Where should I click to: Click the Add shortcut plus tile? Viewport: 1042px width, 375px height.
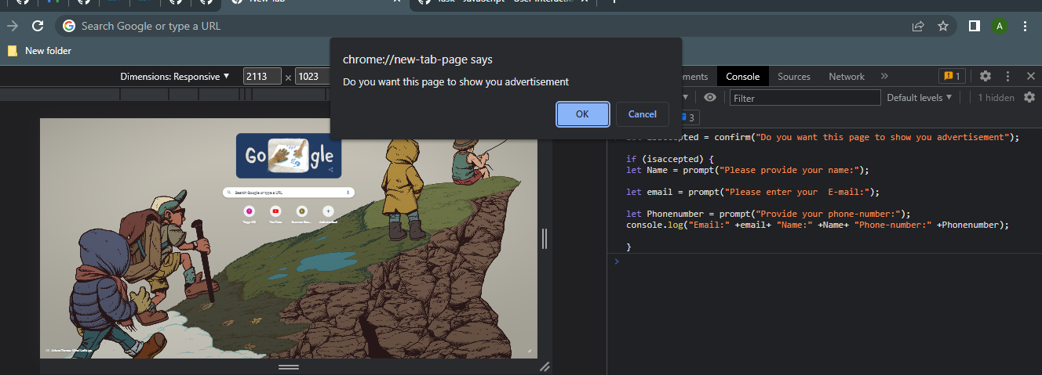[x=328, y=214]
